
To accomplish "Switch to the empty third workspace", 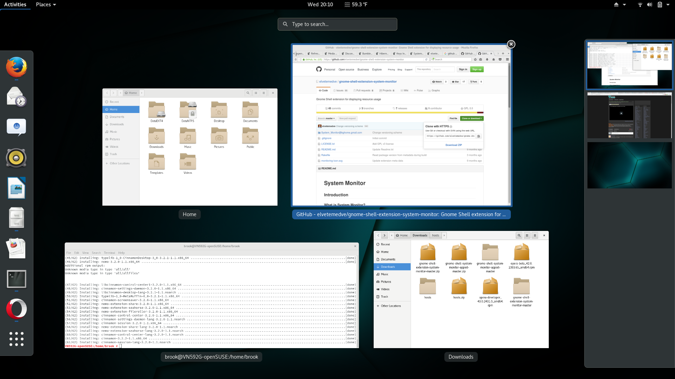I will coord(630,165).
